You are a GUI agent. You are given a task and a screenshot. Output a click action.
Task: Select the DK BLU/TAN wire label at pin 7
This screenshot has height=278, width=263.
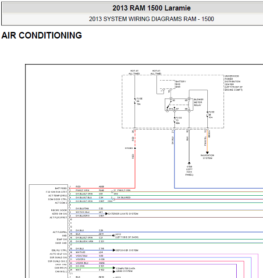click(82, 208)
